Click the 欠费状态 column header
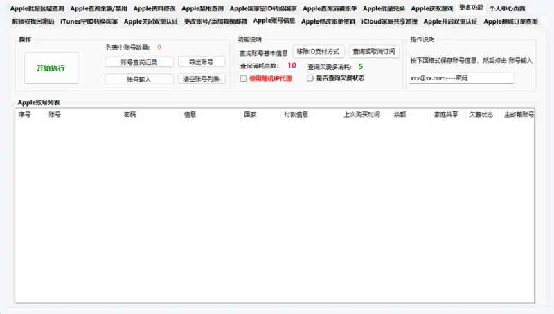Viewport: 554px width, 314px height. (481, 114)
